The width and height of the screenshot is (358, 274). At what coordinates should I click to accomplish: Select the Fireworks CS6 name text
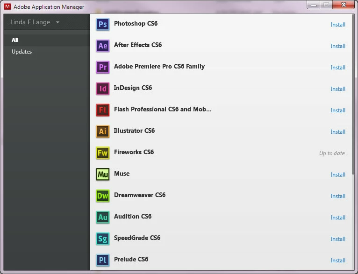click(134, 152)
